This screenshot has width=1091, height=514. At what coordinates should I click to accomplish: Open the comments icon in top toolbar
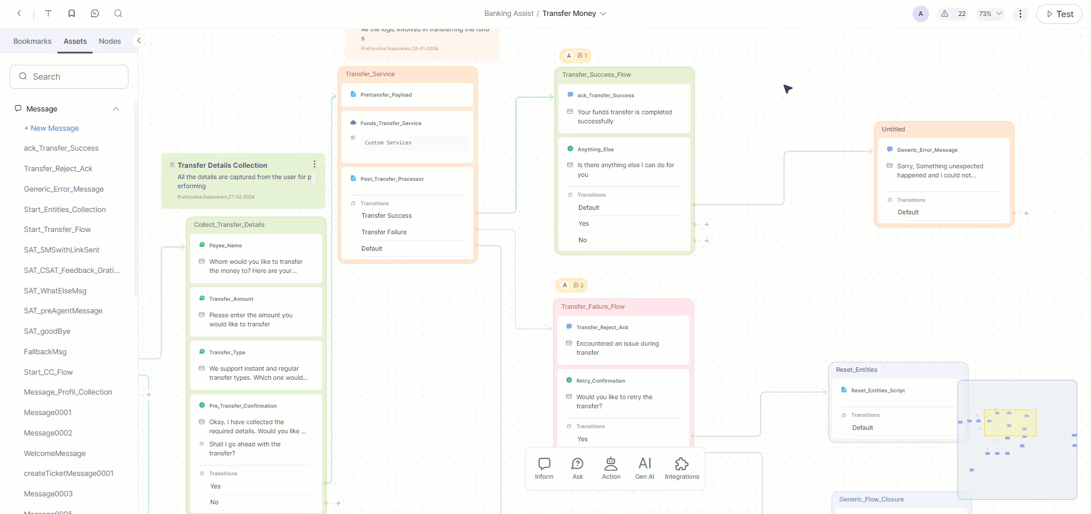tap(95, 14)
